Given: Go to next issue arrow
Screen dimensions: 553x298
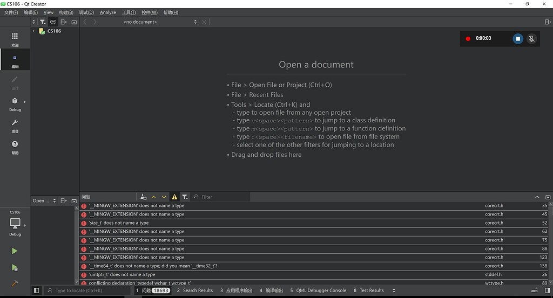Looking at the screenshot, I should [x=164, y=197].
